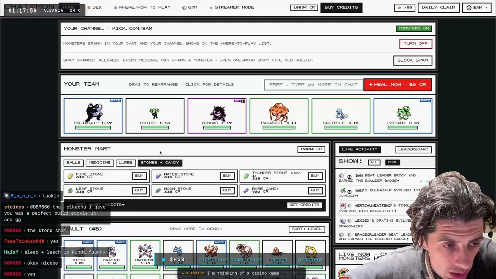Select the Stones + Candy tab

(160, 163)
